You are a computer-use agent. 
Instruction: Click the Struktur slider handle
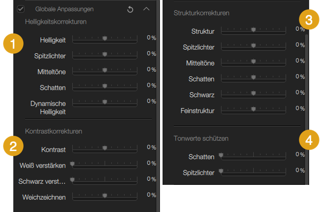tap(253, 30)
